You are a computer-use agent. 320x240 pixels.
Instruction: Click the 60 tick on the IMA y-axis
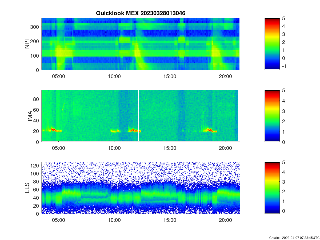pyautogui.click(x=37, y=110)
